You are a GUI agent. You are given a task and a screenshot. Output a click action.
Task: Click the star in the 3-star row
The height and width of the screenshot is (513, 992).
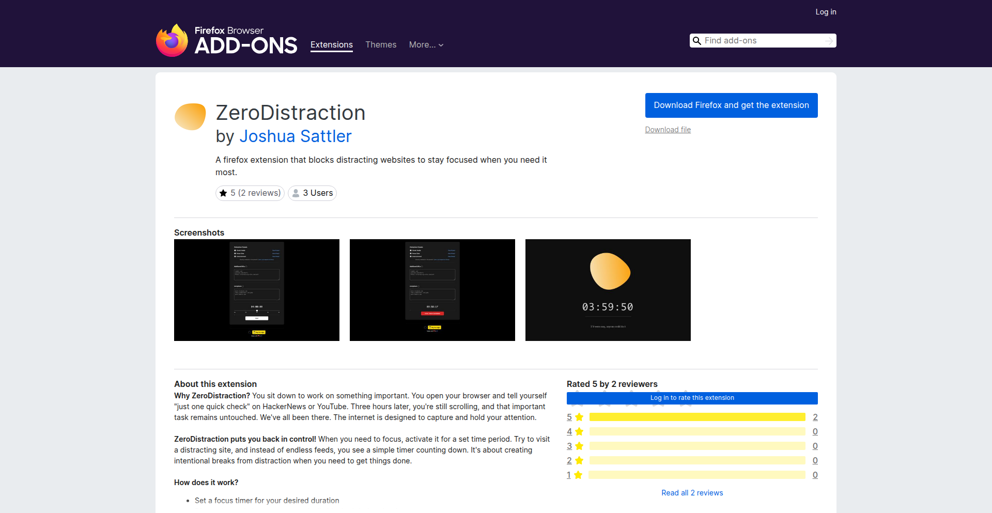click(579, 446)
